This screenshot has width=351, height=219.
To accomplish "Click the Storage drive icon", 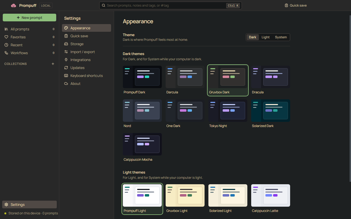I will pos(66,44).
